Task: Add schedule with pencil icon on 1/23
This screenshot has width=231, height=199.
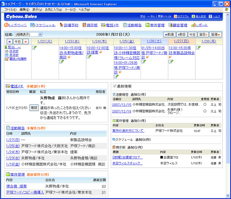Action: pyautogui.click(x=62, y=62)
